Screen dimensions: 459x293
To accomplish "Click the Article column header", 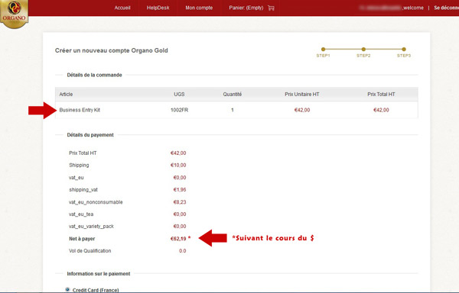I will (x=66, y=95).
